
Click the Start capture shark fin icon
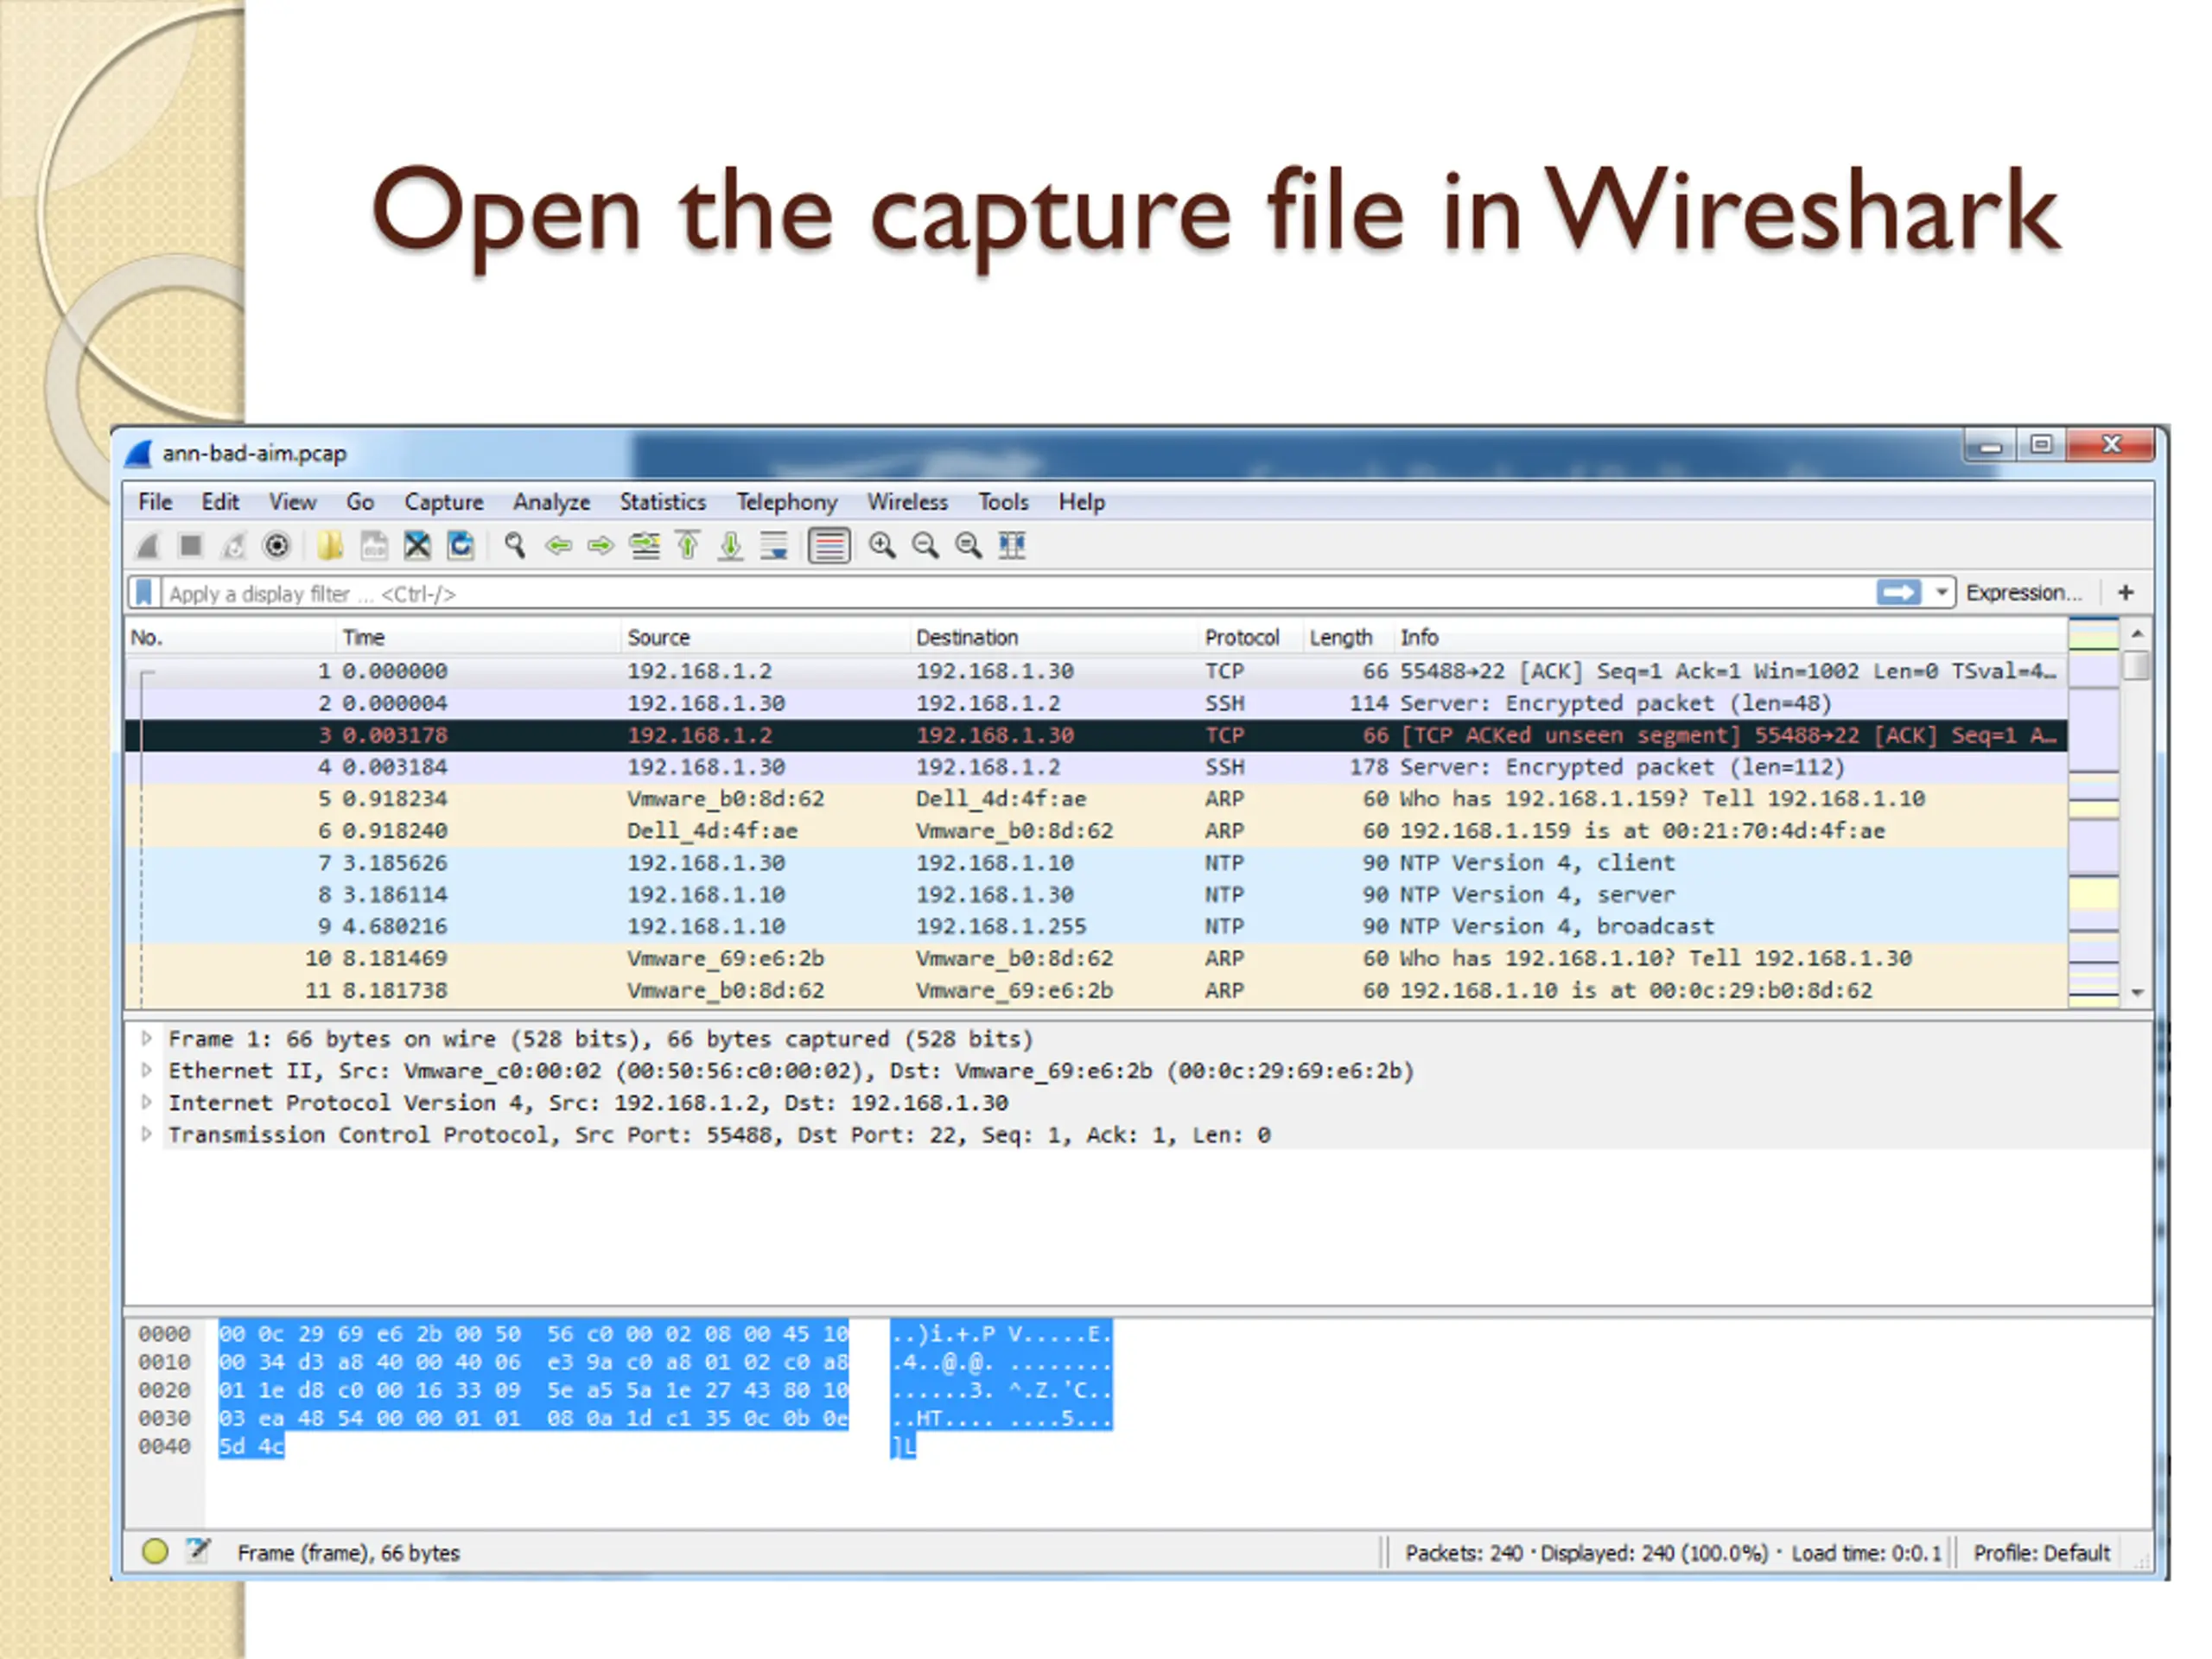tap(148, 546)
